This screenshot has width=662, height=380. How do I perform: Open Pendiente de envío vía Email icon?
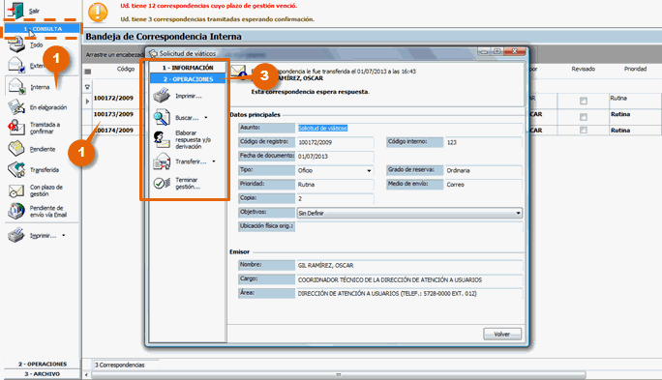tap(16, 211)
